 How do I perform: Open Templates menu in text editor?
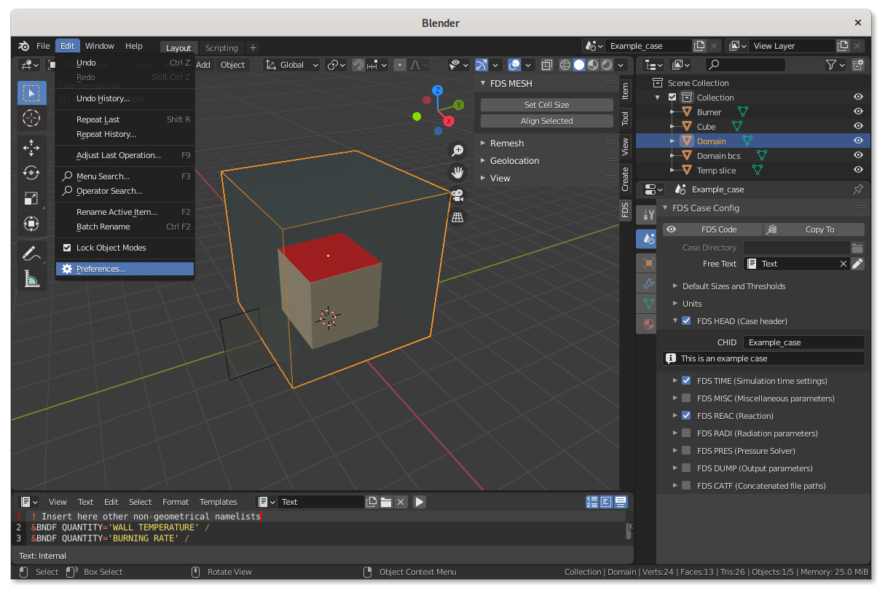219,502
